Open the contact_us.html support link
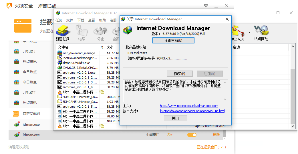298x154 pixels. (192, 111)
